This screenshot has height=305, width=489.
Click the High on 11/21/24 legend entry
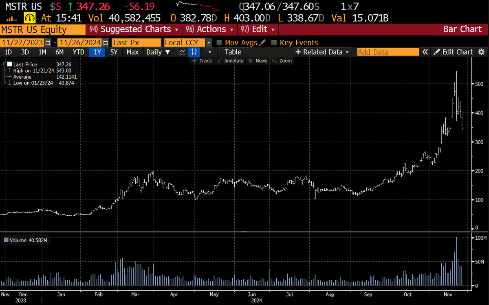(42, 71)
